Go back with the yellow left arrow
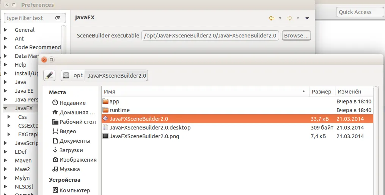This screenshot has width=385, height=195. tap(271, 18)
